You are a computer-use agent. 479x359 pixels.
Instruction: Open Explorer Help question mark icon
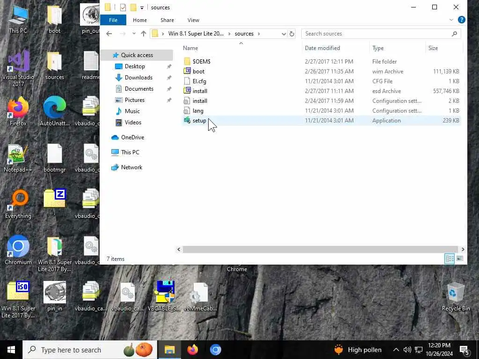[x=461, y=20]
